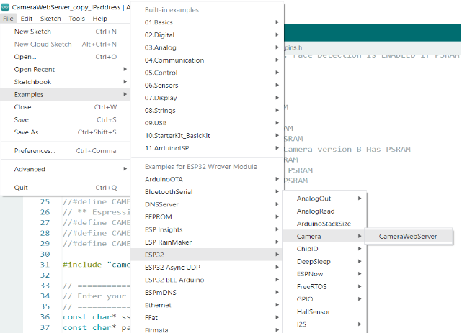Choose Save As from File menu
Image resolution: width=462 pixels, height=333 pixels.
(x=29, y=132)
